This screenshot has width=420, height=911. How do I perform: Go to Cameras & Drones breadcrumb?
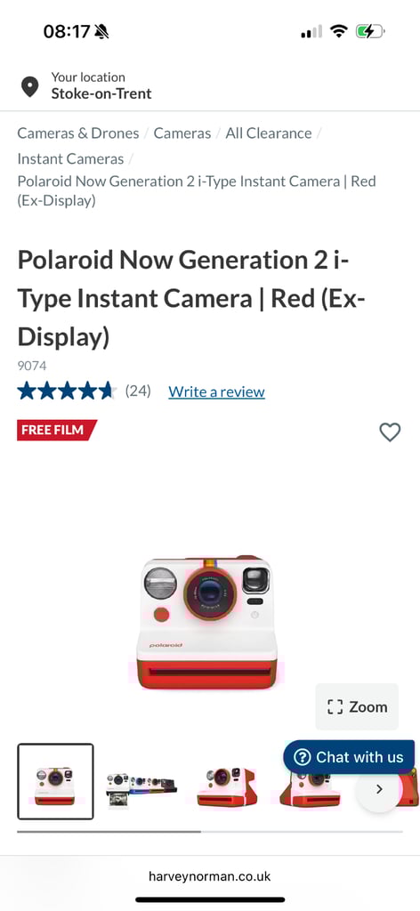77,133
